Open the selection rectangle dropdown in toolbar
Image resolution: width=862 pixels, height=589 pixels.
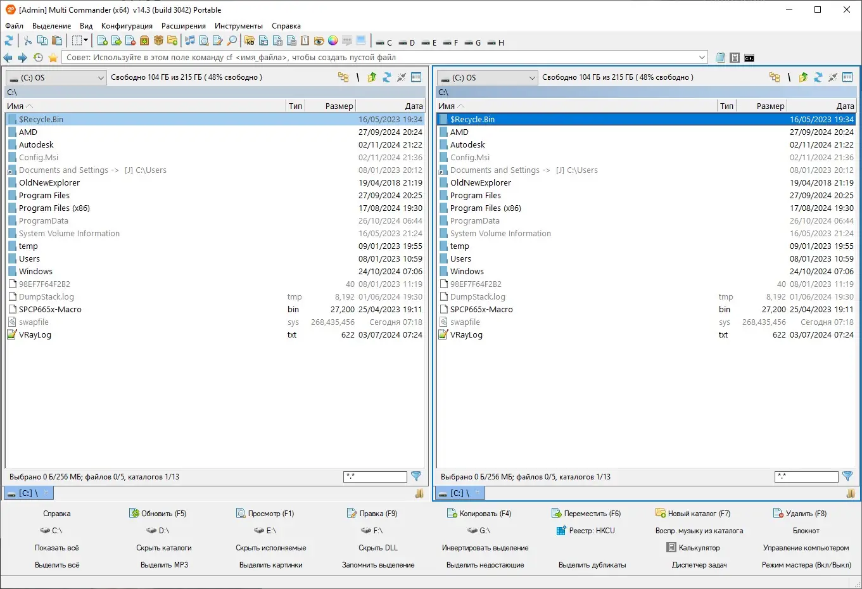(x=80, y=41)
